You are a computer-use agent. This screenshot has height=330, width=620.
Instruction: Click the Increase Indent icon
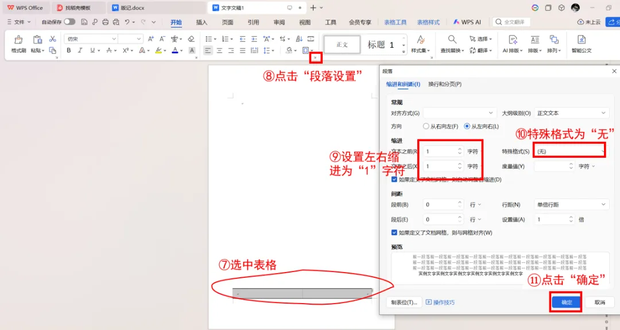click(x=254, y=38)
